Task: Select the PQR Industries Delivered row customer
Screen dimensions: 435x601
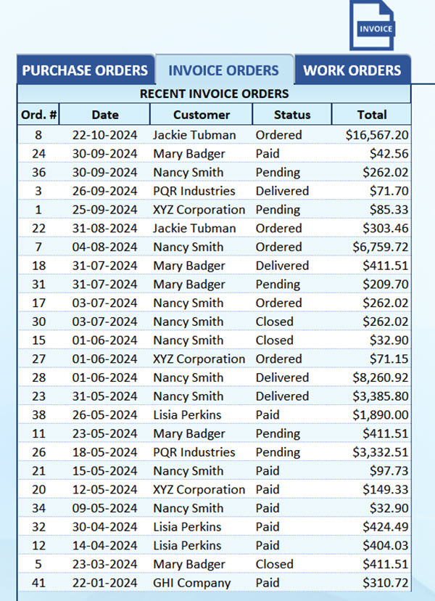Action: click(x=194, y=191)
